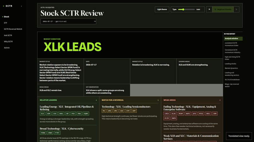This screenshot has width=254, height=142.
Task: Click the CRWD ticker chip
Action: 50,133
